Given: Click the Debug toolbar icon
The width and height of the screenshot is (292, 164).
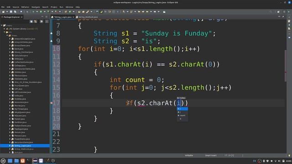Looking at the screenshot, I should tap(33, 12).
